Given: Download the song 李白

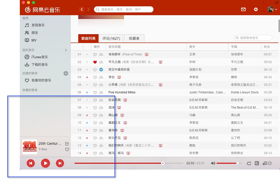Looking at the screenshot, I should click(x=101, y=77).
